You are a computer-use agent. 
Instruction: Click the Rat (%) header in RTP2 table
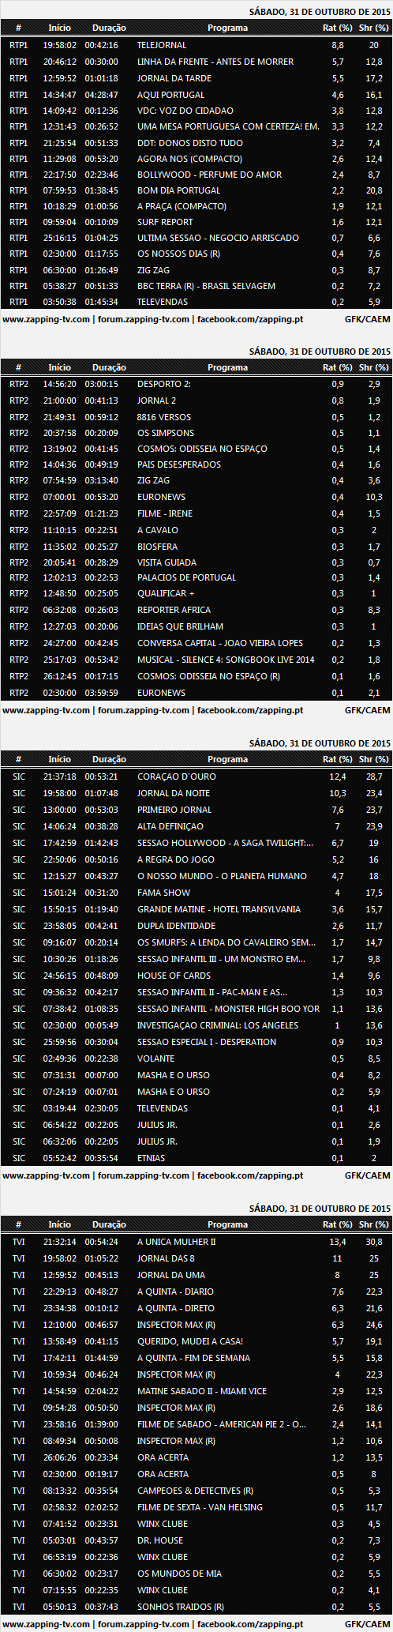click(338, 367)
